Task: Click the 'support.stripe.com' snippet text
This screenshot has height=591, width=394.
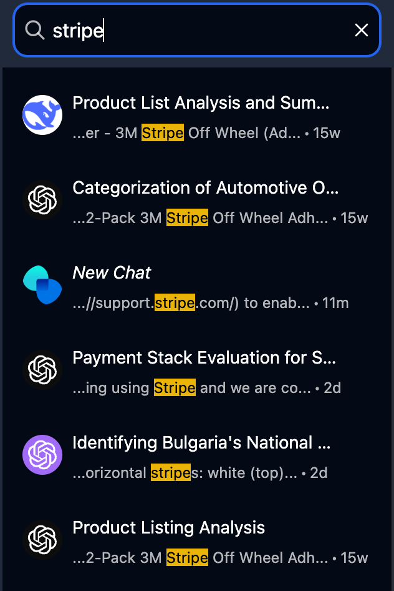Action: click(x=191, y=302)
